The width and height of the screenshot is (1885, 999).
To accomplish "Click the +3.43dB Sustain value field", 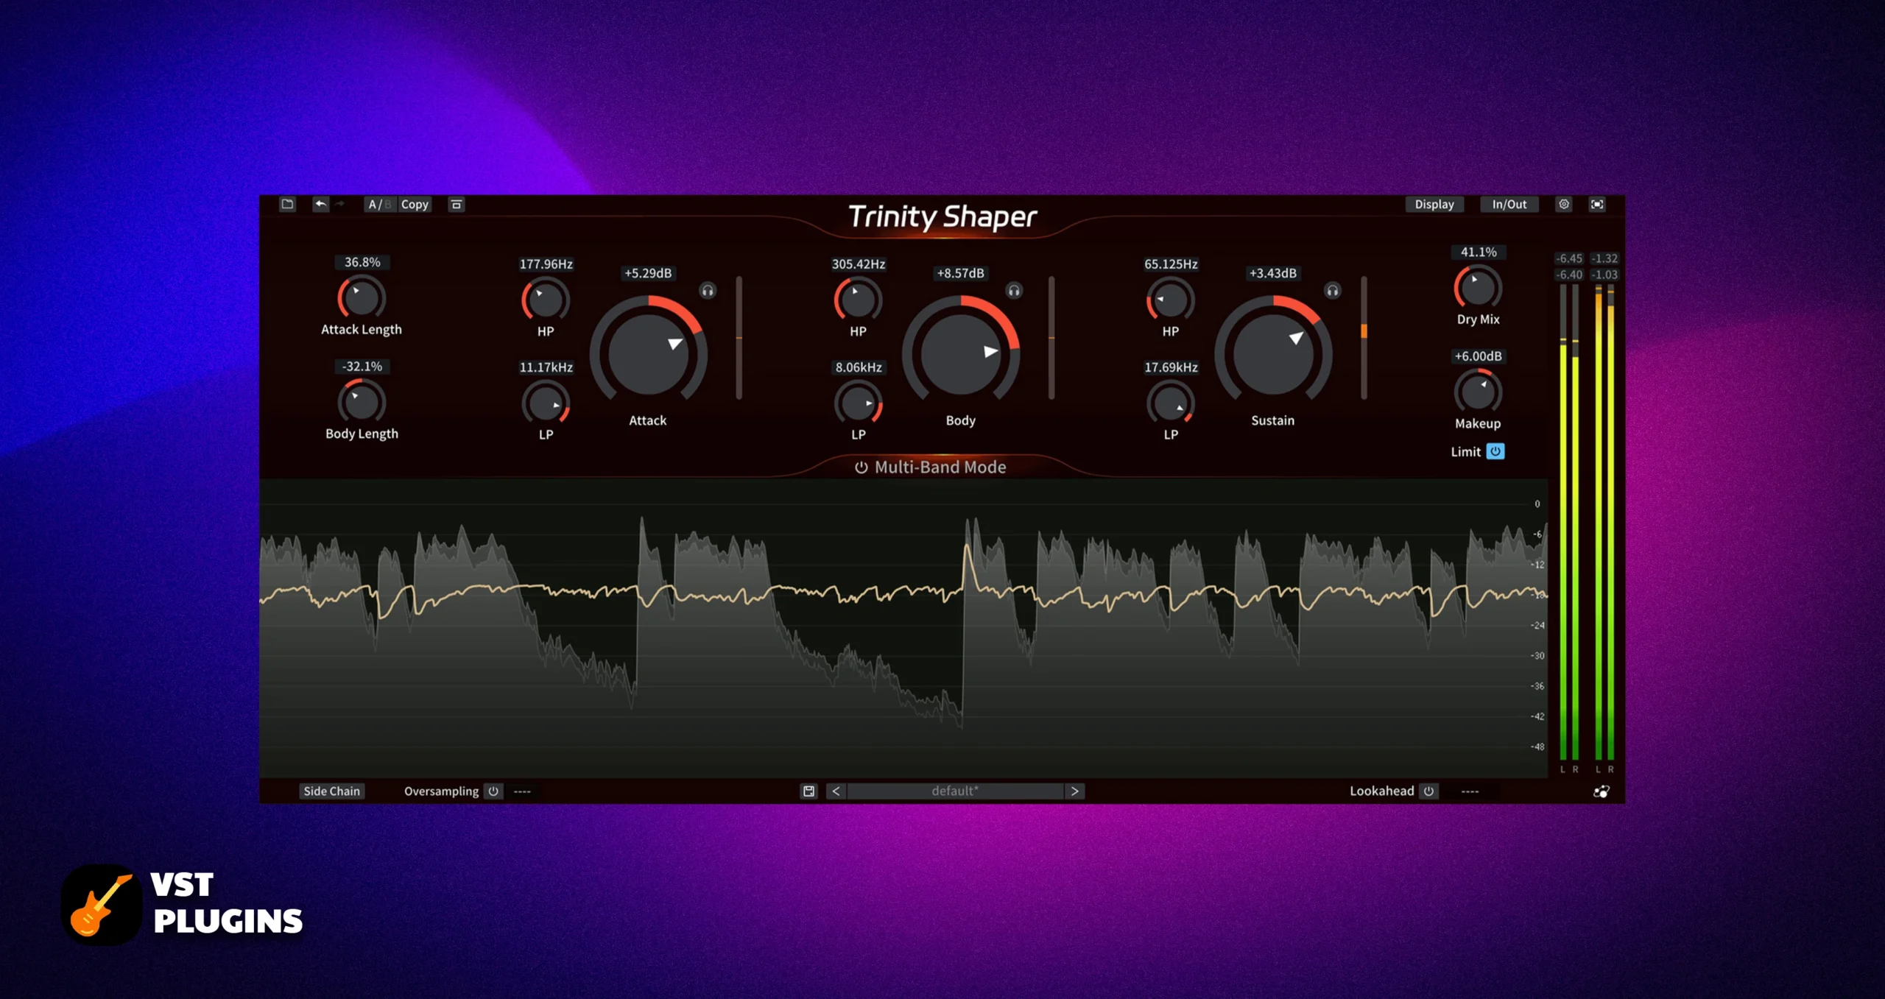I will [x=1273, y=273].
